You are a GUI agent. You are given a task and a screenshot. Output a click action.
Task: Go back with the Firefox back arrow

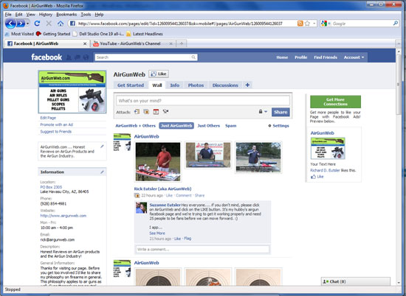pyautogui.click(x=10, y=24)
